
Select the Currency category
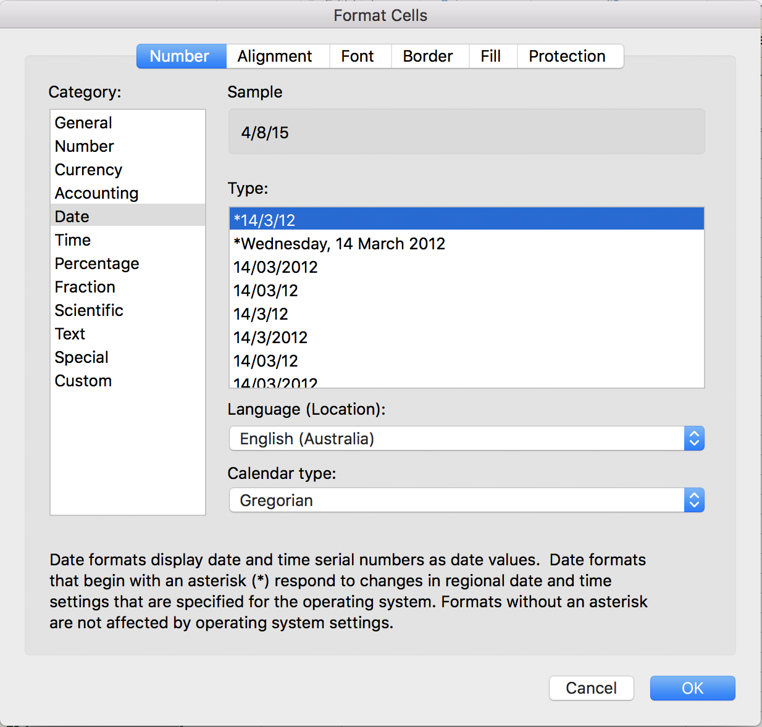(x=88, y=170)
